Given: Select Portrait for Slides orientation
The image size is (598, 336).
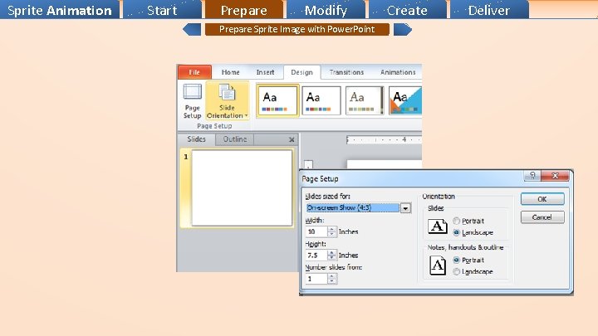Looking at the screenshot, I should pos(468,221).
